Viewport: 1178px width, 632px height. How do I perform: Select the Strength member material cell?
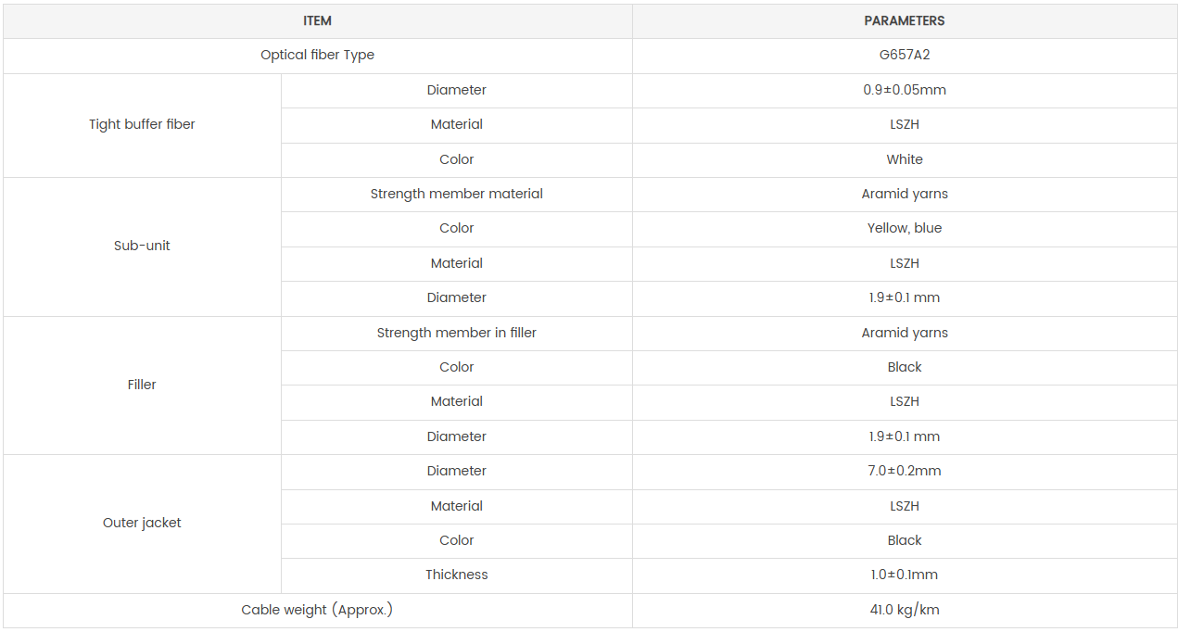pos(456,194)
